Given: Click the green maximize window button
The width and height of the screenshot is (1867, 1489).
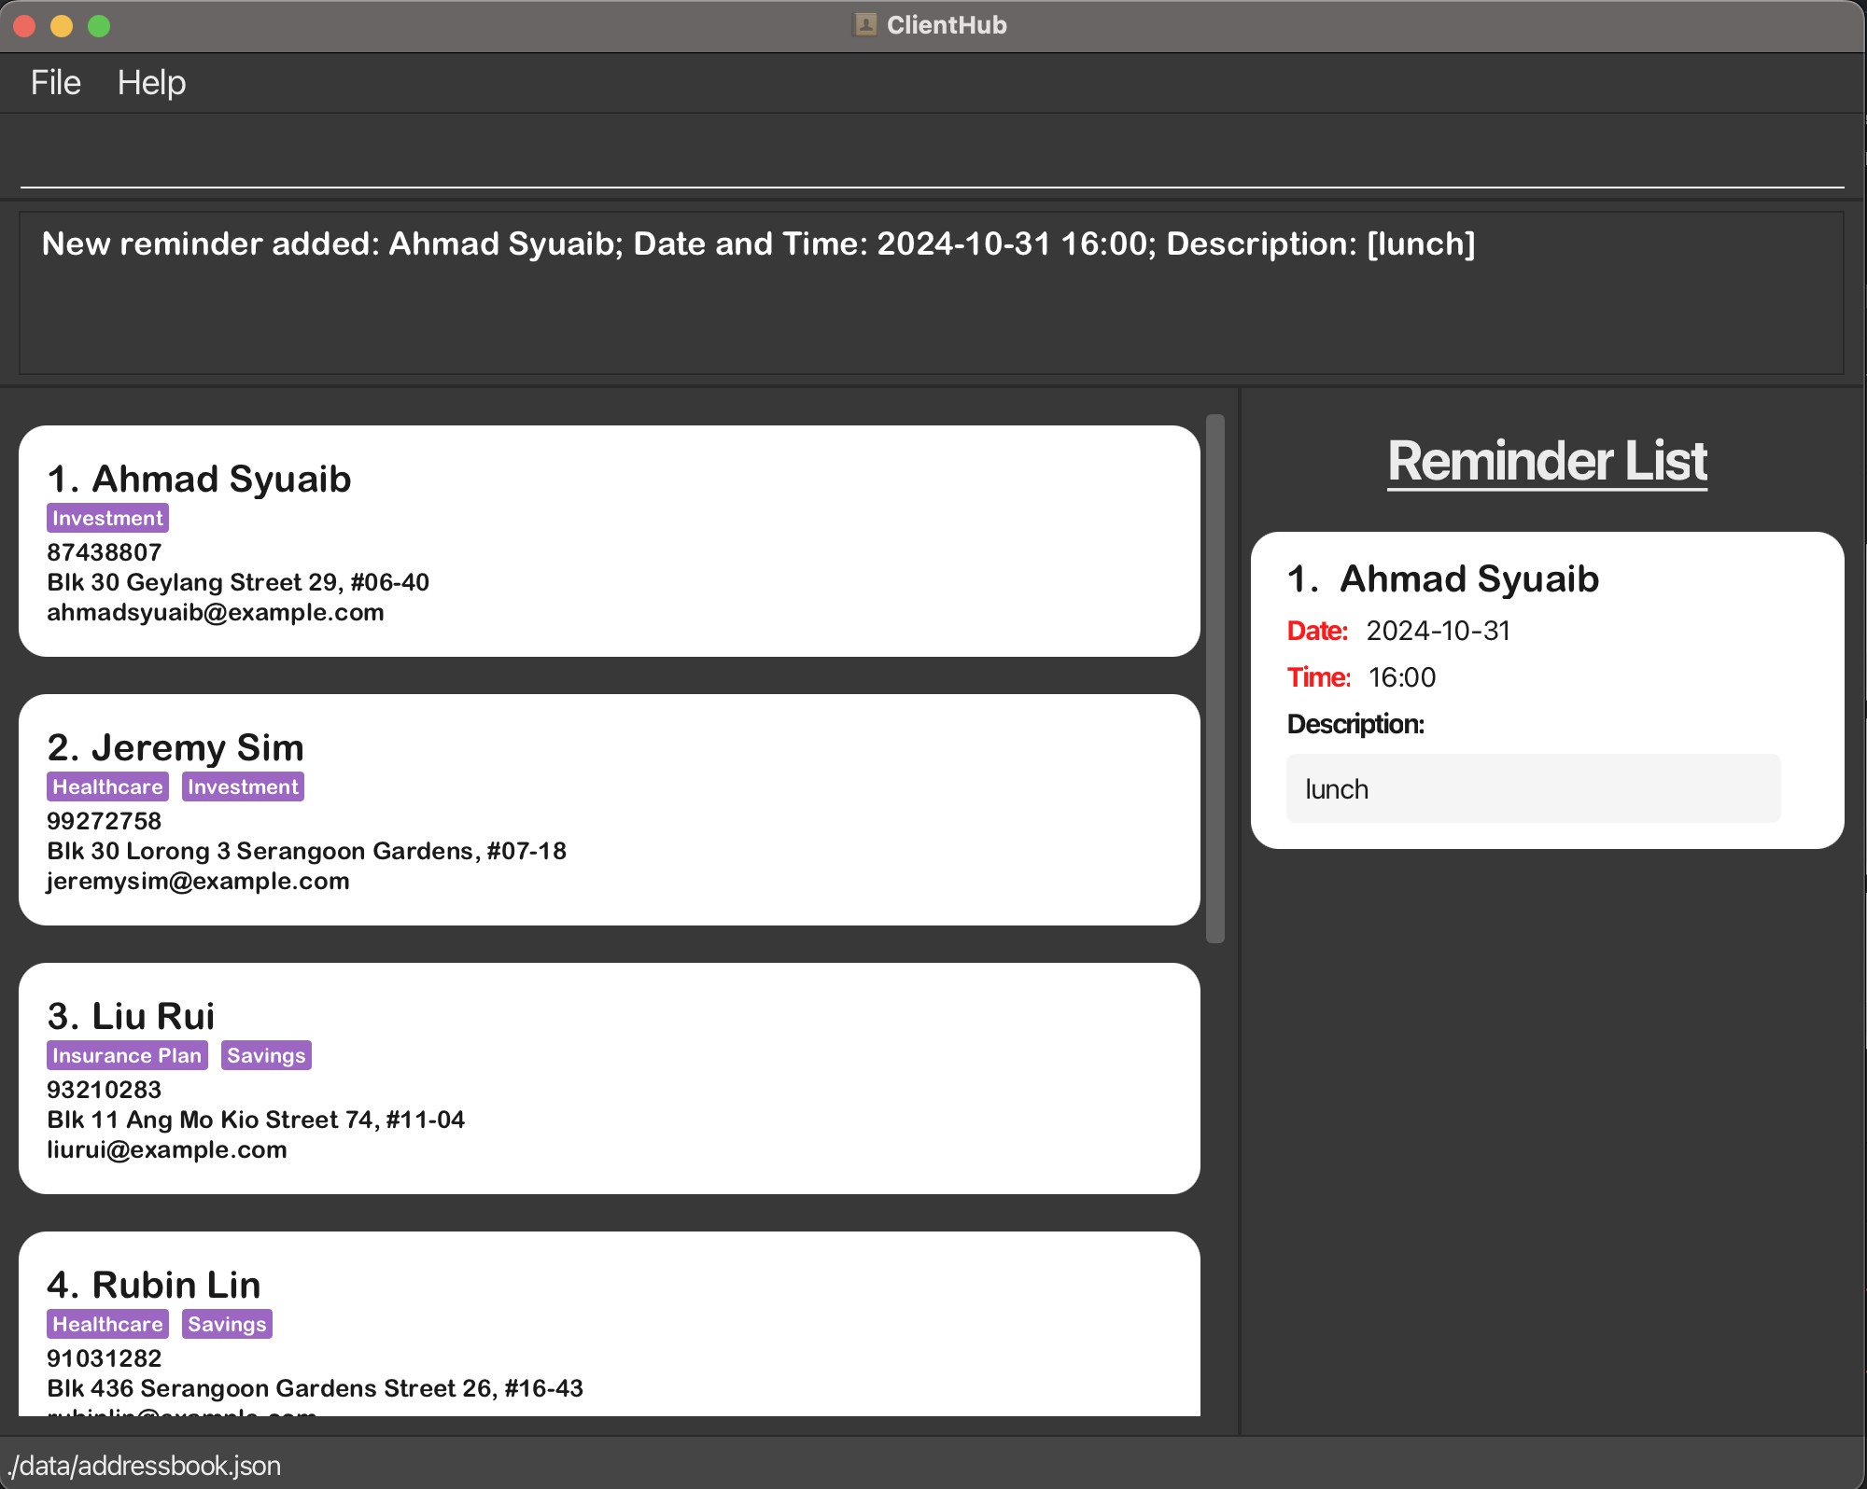Looking at the screenshot, I should click(99, 26).
